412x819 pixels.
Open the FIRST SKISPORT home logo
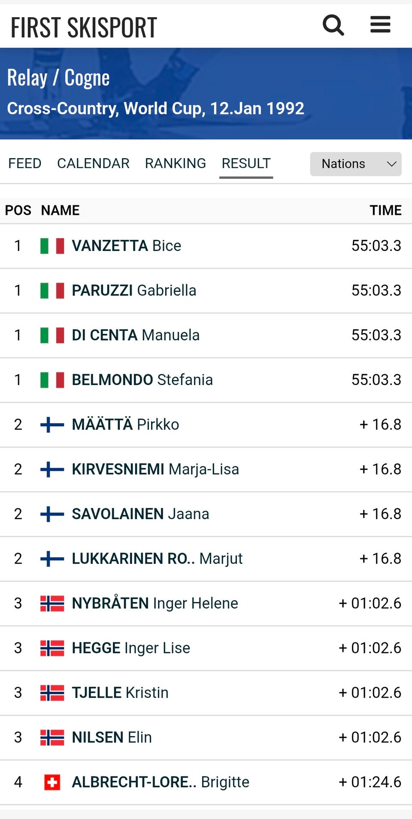click(84, 28)
